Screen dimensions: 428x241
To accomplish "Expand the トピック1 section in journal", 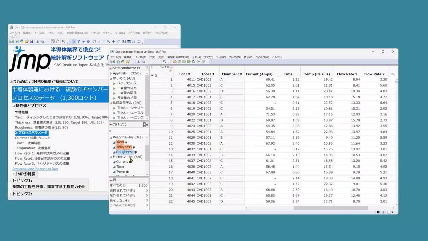I will (11, 181).
